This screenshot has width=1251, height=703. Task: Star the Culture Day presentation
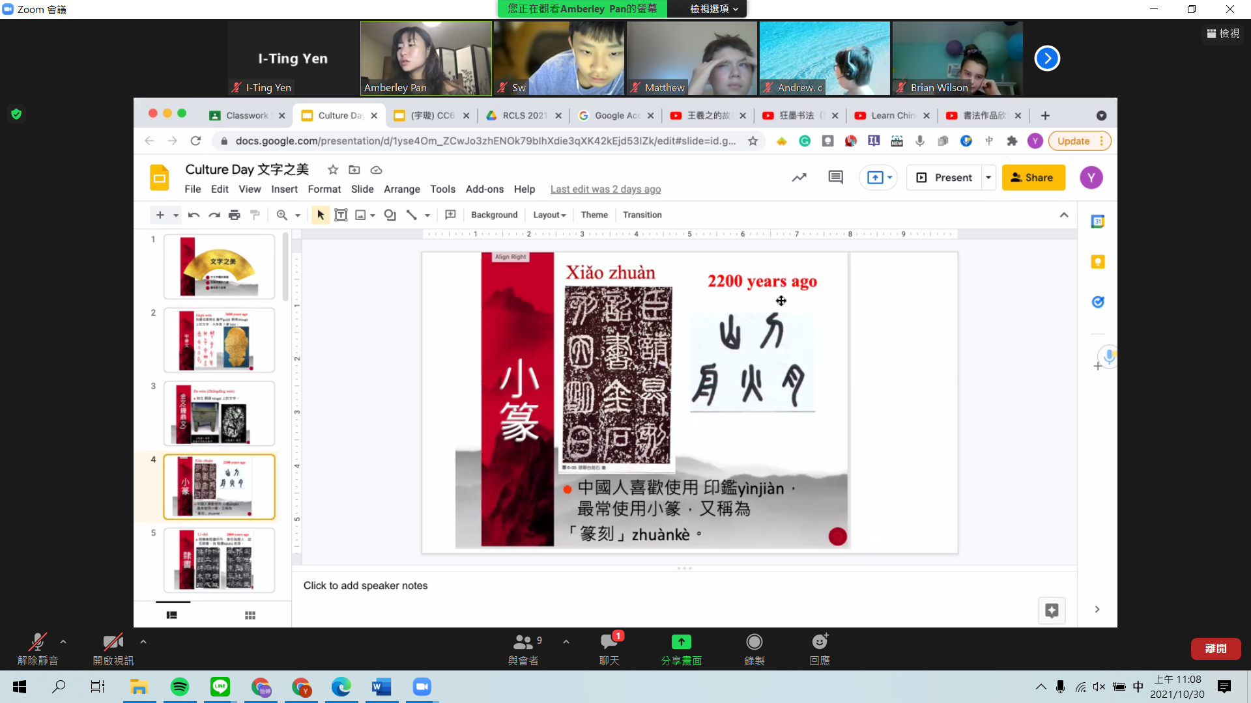pyautogui.click(x=333, y=170)
